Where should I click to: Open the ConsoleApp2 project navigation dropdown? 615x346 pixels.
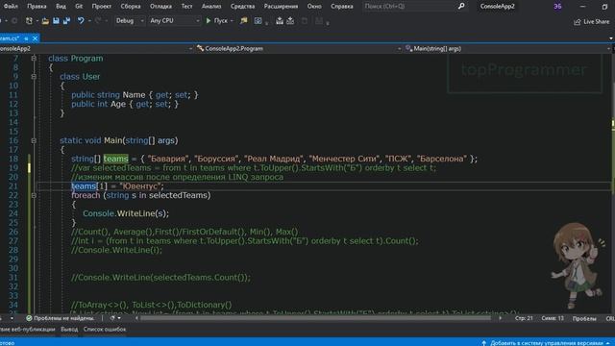tap(97, 49)
